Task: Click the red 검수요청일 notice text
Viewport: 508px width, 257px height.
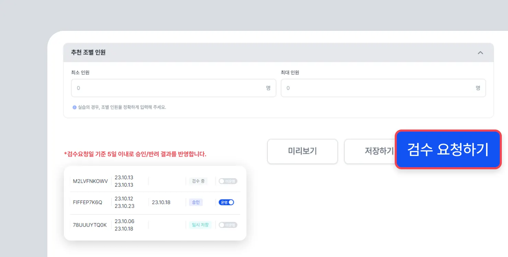Action: [135, 154]
